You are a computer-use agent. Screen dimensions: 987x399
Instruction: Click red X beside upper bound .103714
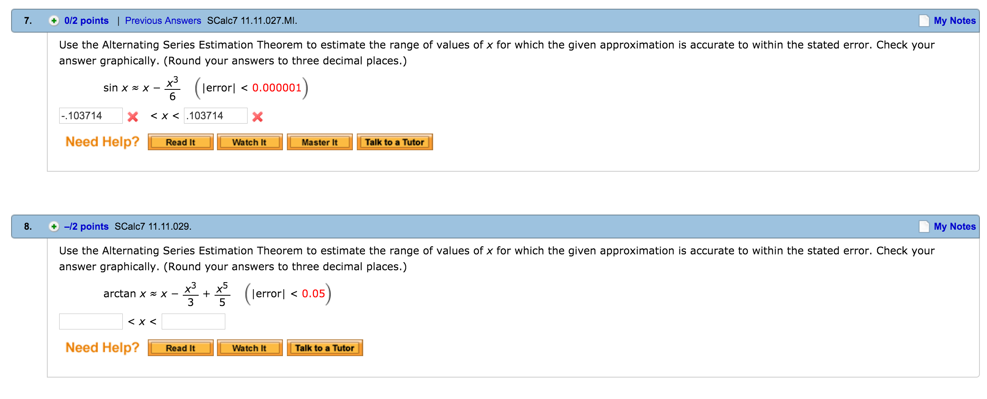(x=257, y=116)
